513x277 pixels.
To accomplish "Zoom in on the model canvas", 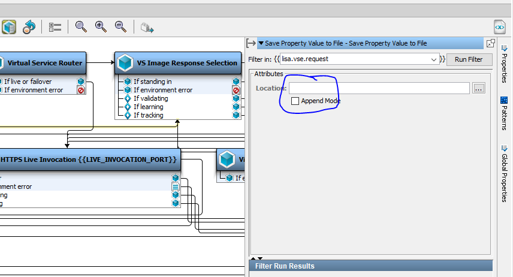I will coord(101,27).
